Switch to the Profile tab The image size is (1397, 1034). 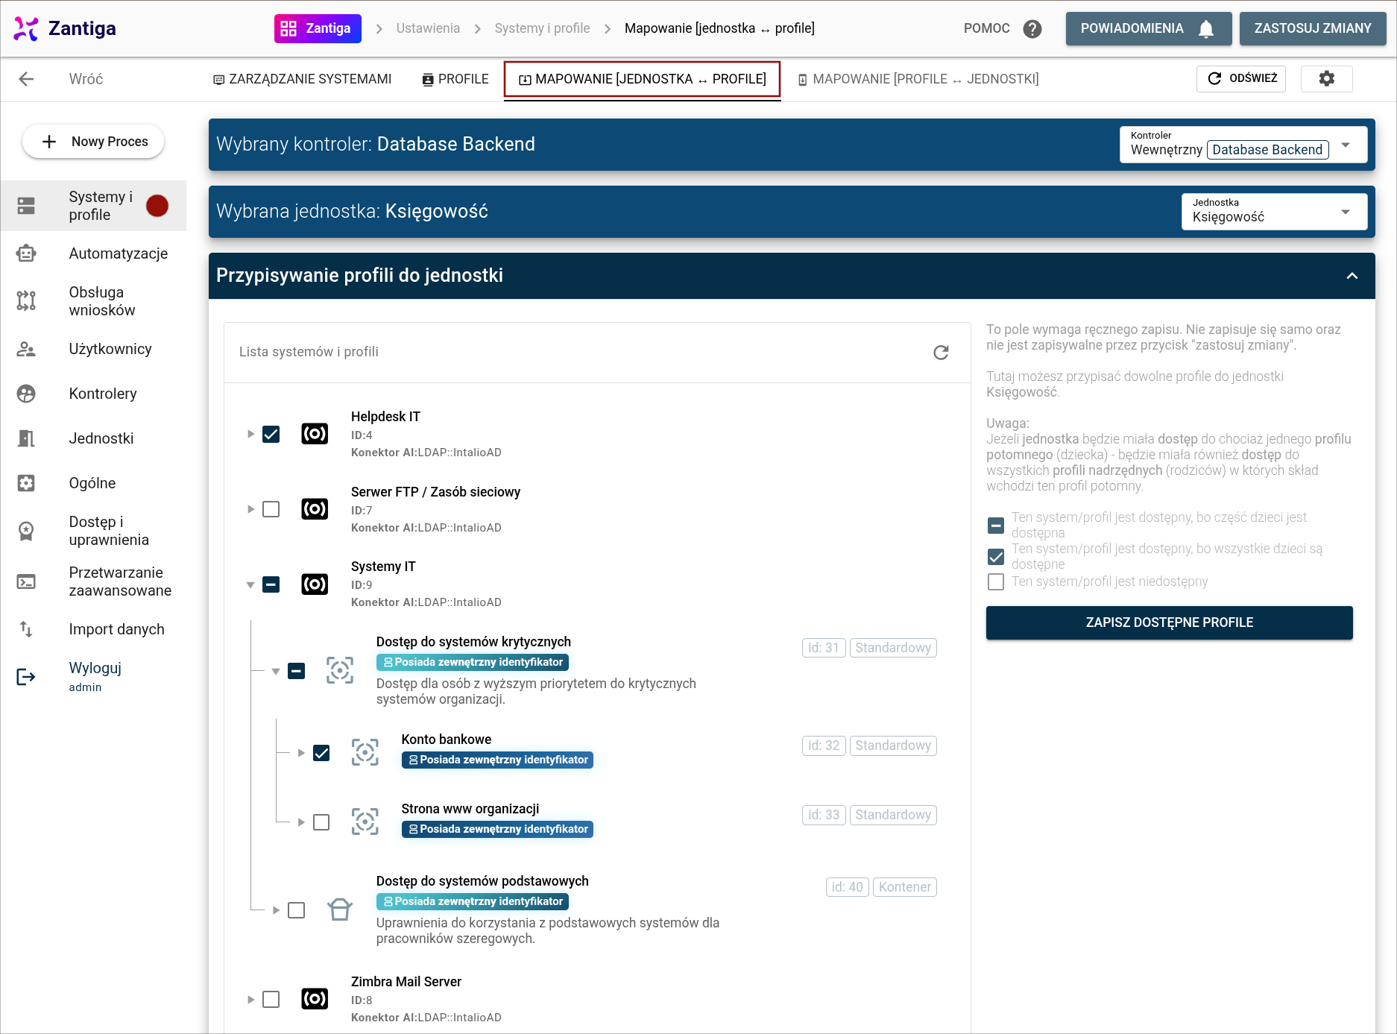pyautogui.click(x=455, y=79)
